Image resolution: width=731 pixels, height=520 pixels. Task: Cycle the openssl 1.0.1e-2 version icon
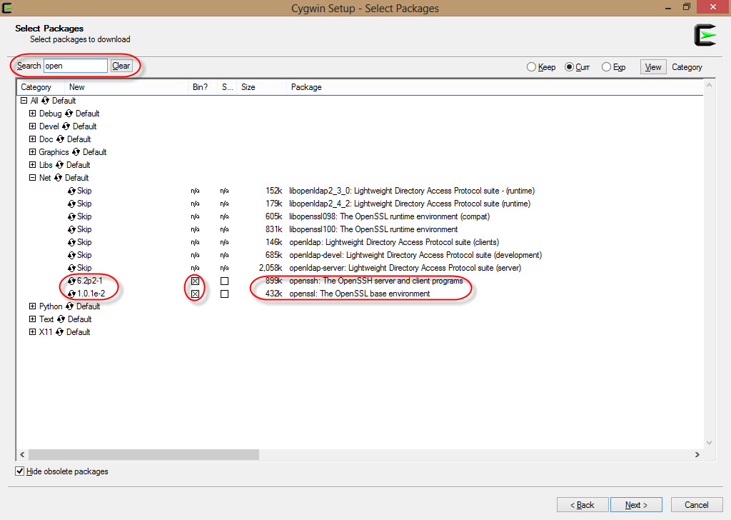[71, 294]
